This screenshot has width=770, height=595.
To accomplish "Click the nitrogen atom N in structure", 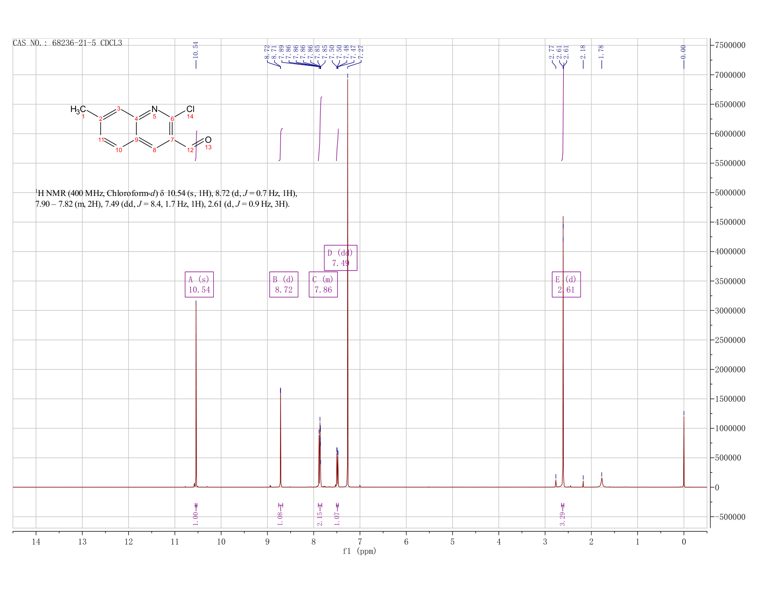I will (x=154, y=109).
